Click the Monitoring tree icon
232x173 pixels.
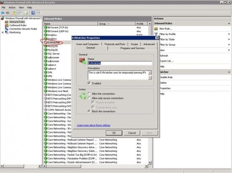(x=7, y=32)
